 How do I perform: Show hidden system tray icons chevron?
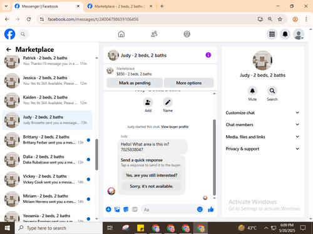tap(266, 228)
